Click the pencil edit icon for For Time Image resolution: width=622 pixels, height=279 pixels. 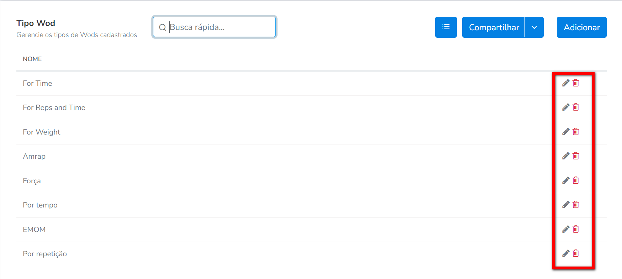tap(566, 83)
